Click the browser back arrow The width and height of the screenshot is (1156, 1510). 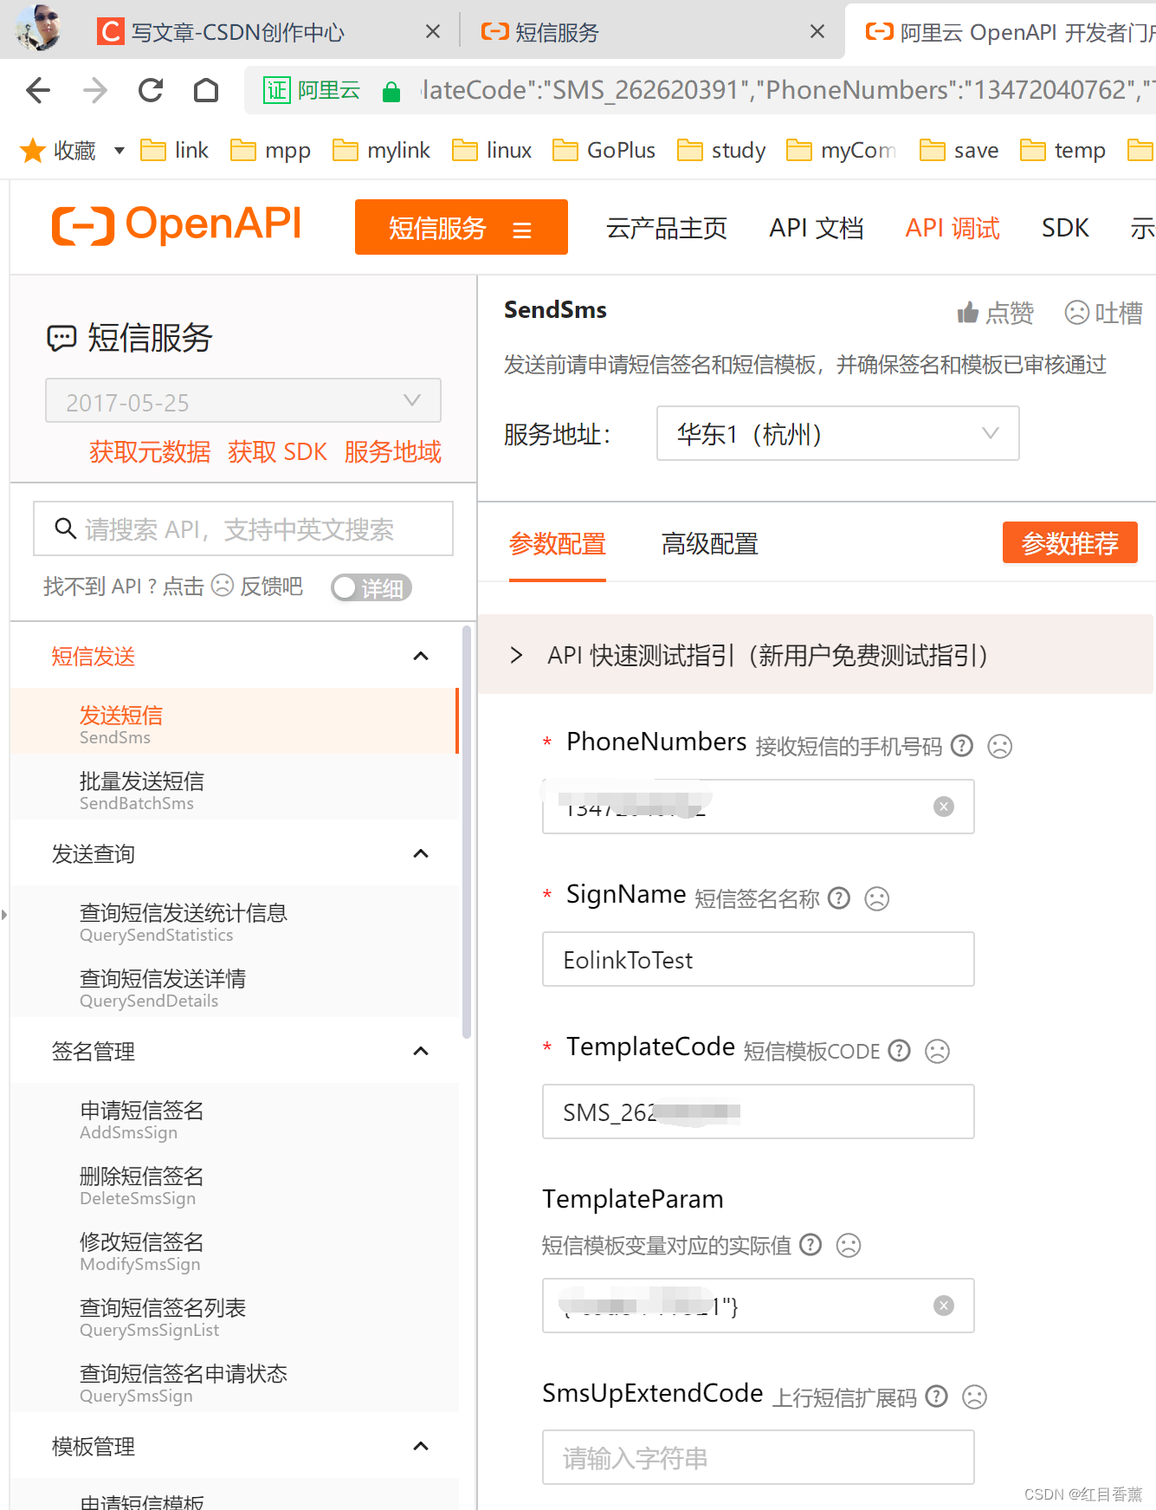(x=38, y=90)
